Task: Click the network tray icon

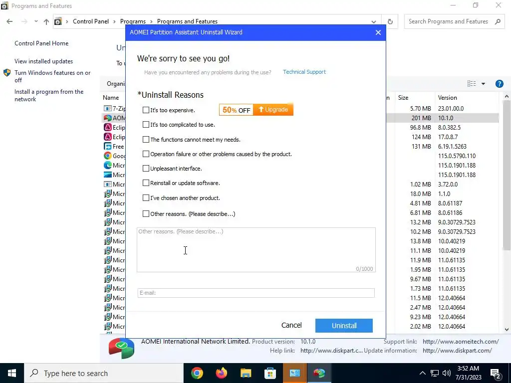Action: click(x=435, y=373)
